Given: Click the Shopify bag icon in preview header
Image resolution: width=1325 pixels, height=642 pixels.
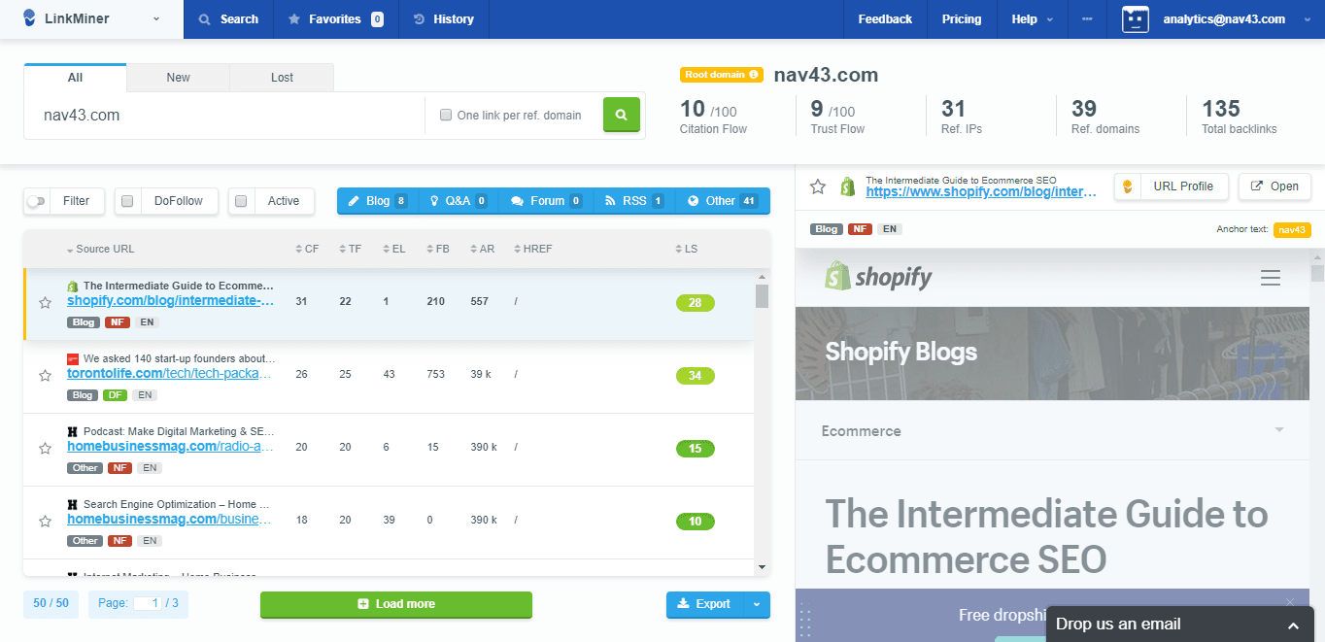Looking at the screenshot, I should (x=848, y=186).
